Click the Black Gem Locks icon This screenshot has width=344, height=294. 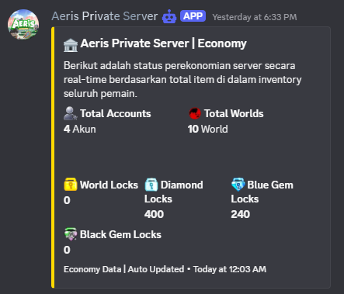pos(71,234)
